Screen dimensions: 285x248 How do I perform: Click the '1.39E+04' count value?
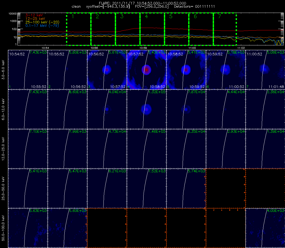pyautogui.click(x=276, y=131)
